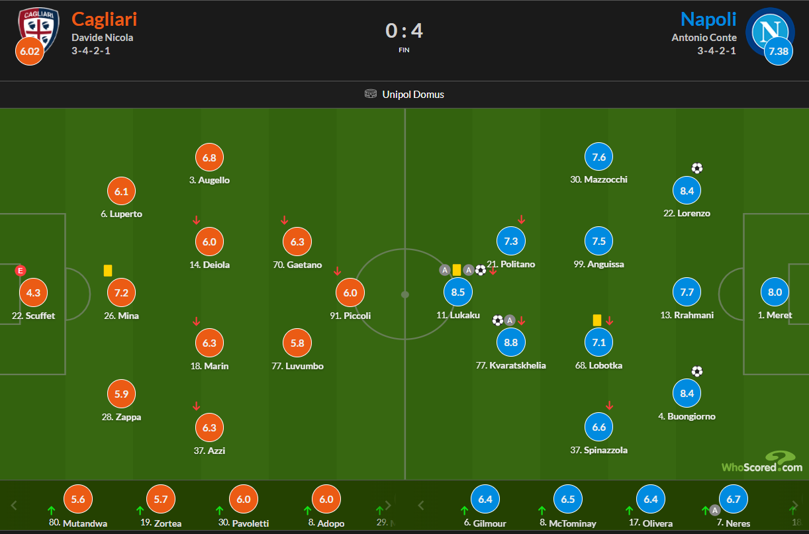Click the Napoli club crest

click(770, 30)
